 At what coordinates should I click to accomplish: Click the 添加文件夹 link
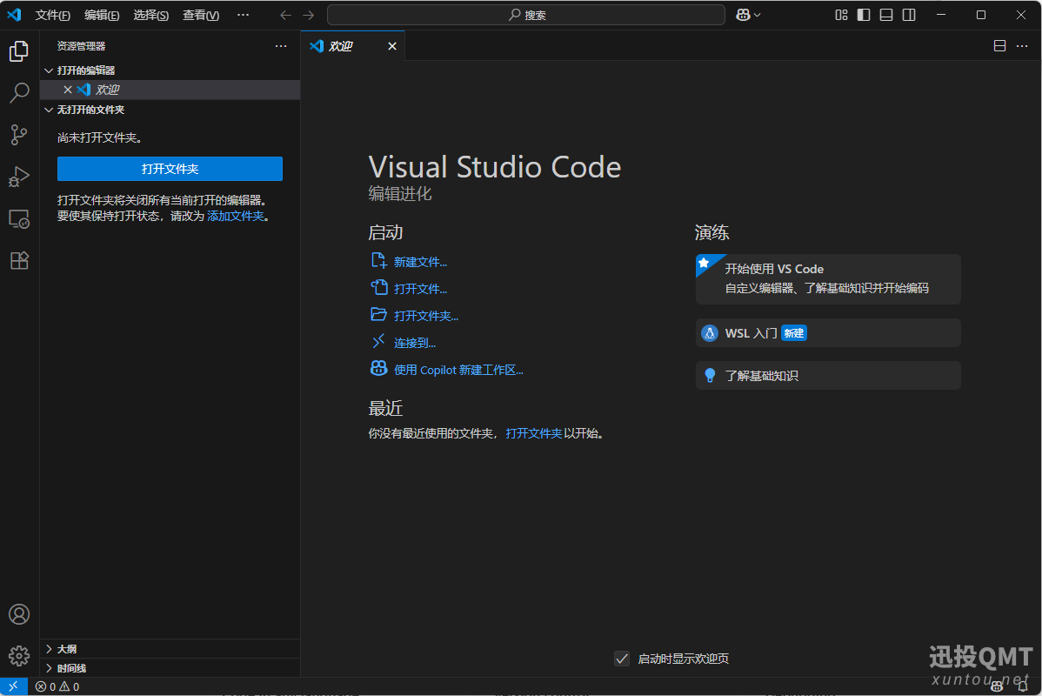[235, 216]
